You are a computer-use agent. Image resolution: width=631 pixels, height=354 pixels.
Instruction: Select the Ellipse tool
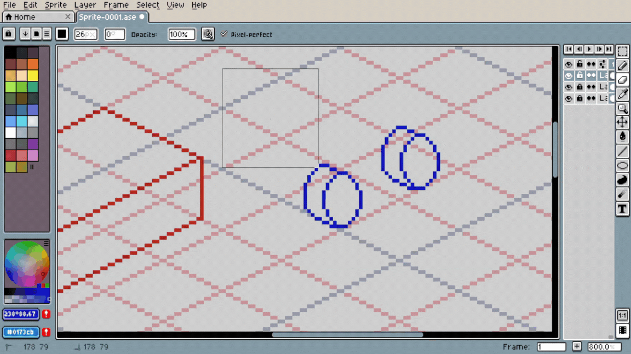click(623, 166)
